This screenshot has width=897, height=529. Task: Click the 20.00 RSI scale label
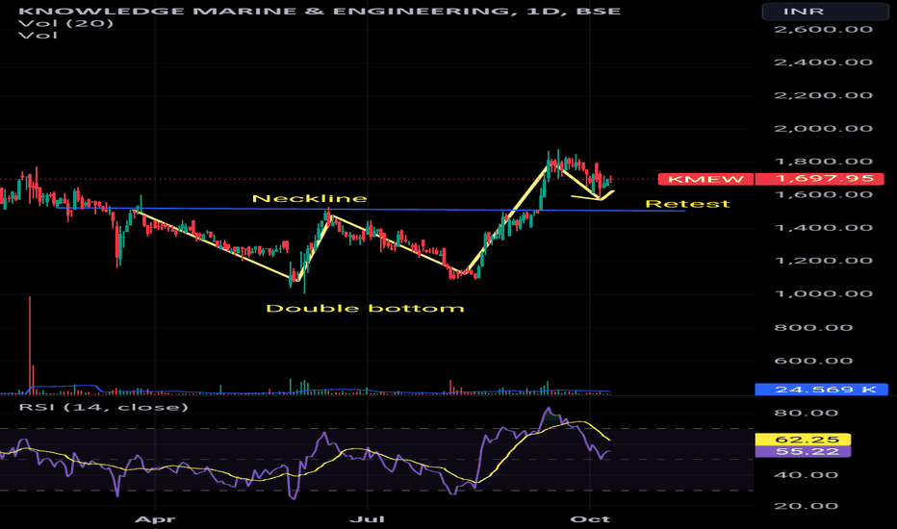point(806,506)
